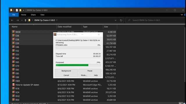Select the E65 archive icon
Image resolution: width=186 pixels, height=104 pixels.
tap(14, 62)
